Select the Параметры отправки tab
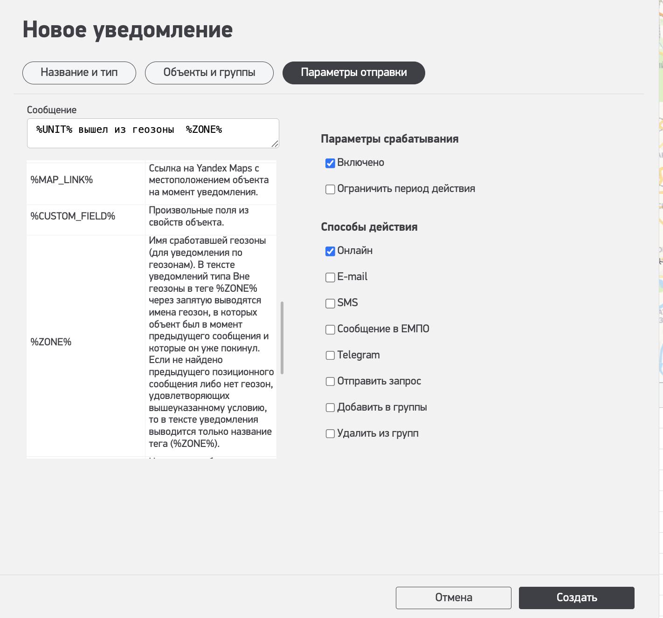Screen dimensions: 663x618 [x=353, y=73]
